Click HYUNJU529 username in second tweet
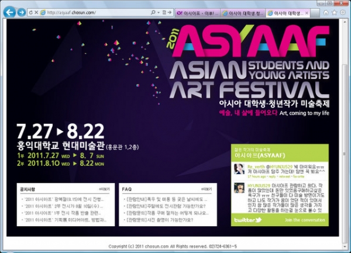351x253 pixels. 259,185
